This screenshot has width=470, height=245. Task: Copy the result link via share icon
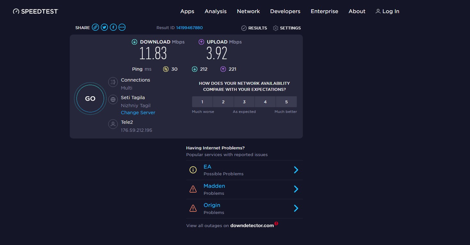95,28
